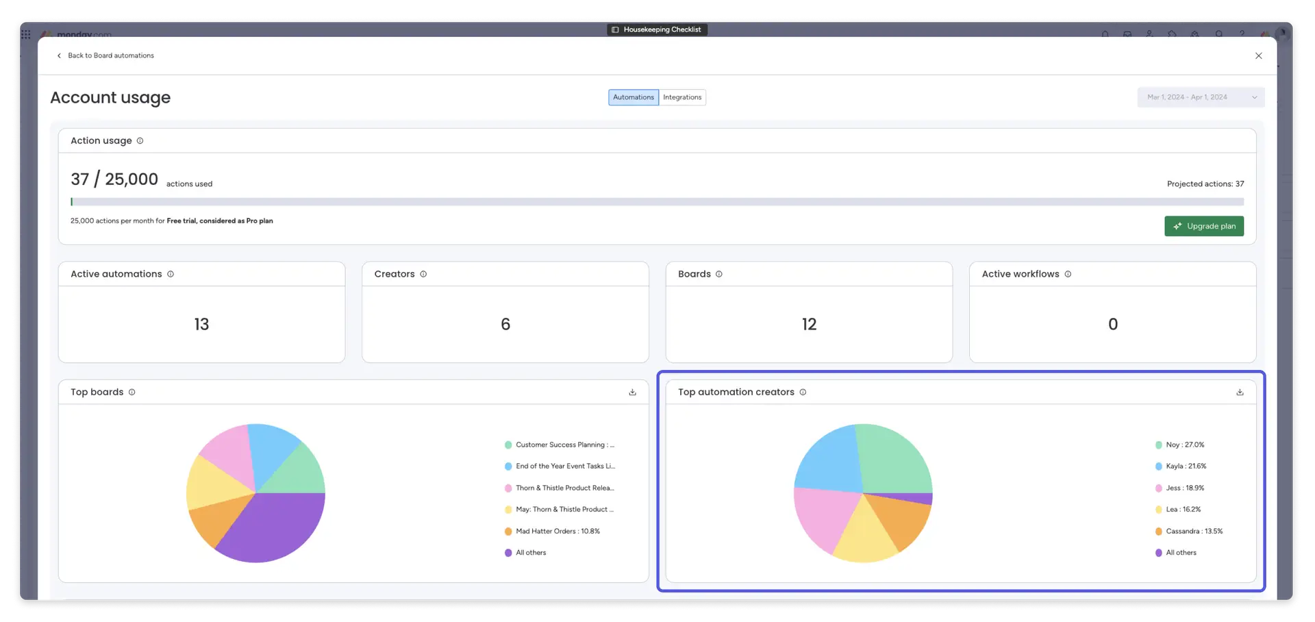Click orange legend dot for Mad Hatter Orders
Screen dimensions: 1315x622
(x=508, y=532)
